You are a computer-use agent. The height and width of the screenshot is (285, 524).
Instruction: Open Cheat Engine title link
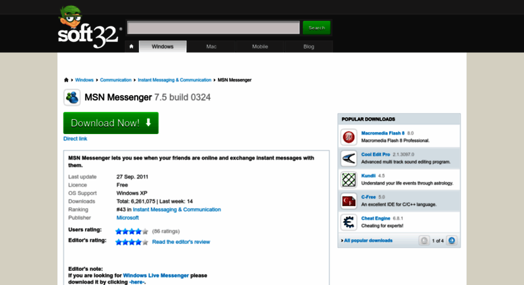click(x=376, y=218)
